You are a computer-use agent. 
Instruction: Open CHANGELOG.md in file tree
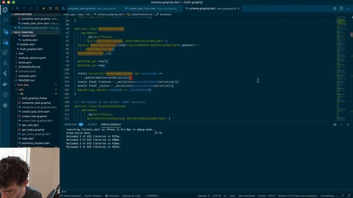[x=29, y=67]
